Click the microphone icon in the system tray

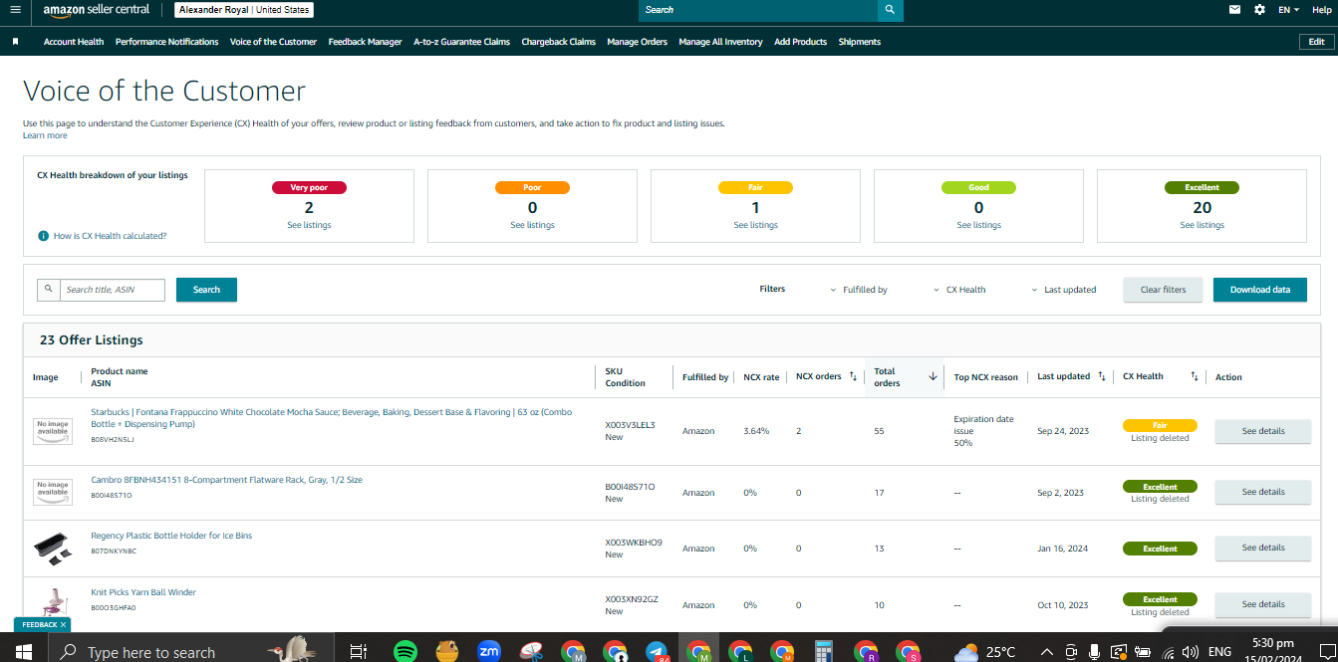click(x=1094, y=652)
